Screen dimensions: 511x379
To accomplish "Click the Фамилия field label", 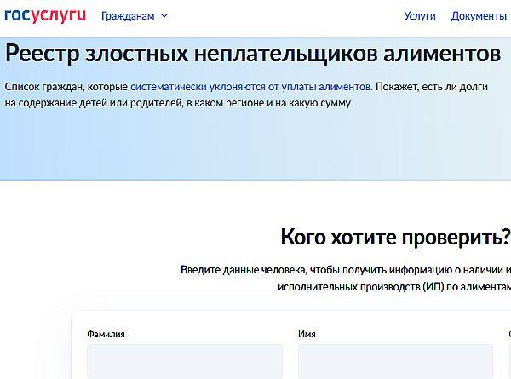I will [106, 335].
